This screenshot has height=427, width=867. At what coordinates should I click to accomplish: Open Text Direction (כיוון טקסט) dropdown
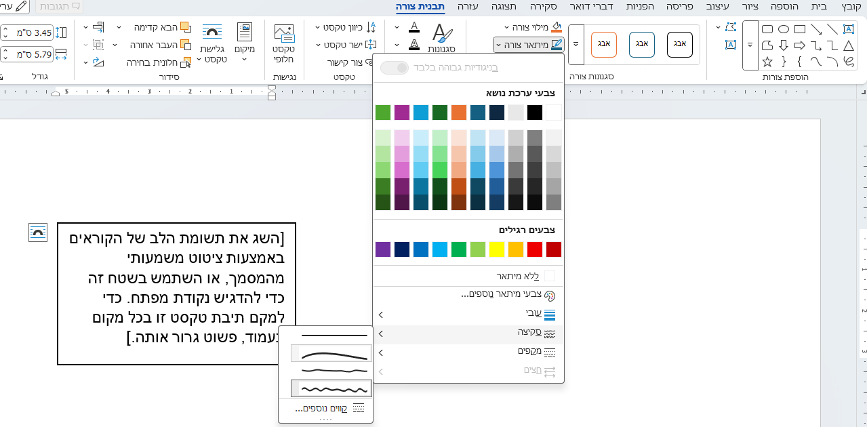tap(319, 27)
